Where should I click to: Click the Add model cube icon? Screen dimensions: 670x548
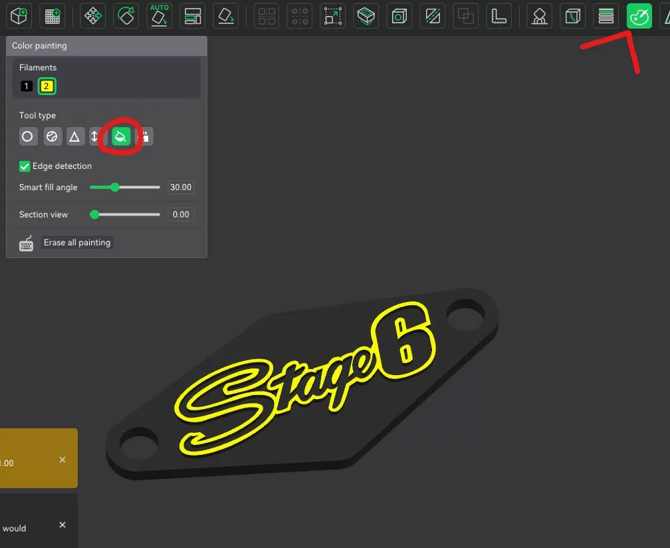pyautogui.click(x=19, y=16)
